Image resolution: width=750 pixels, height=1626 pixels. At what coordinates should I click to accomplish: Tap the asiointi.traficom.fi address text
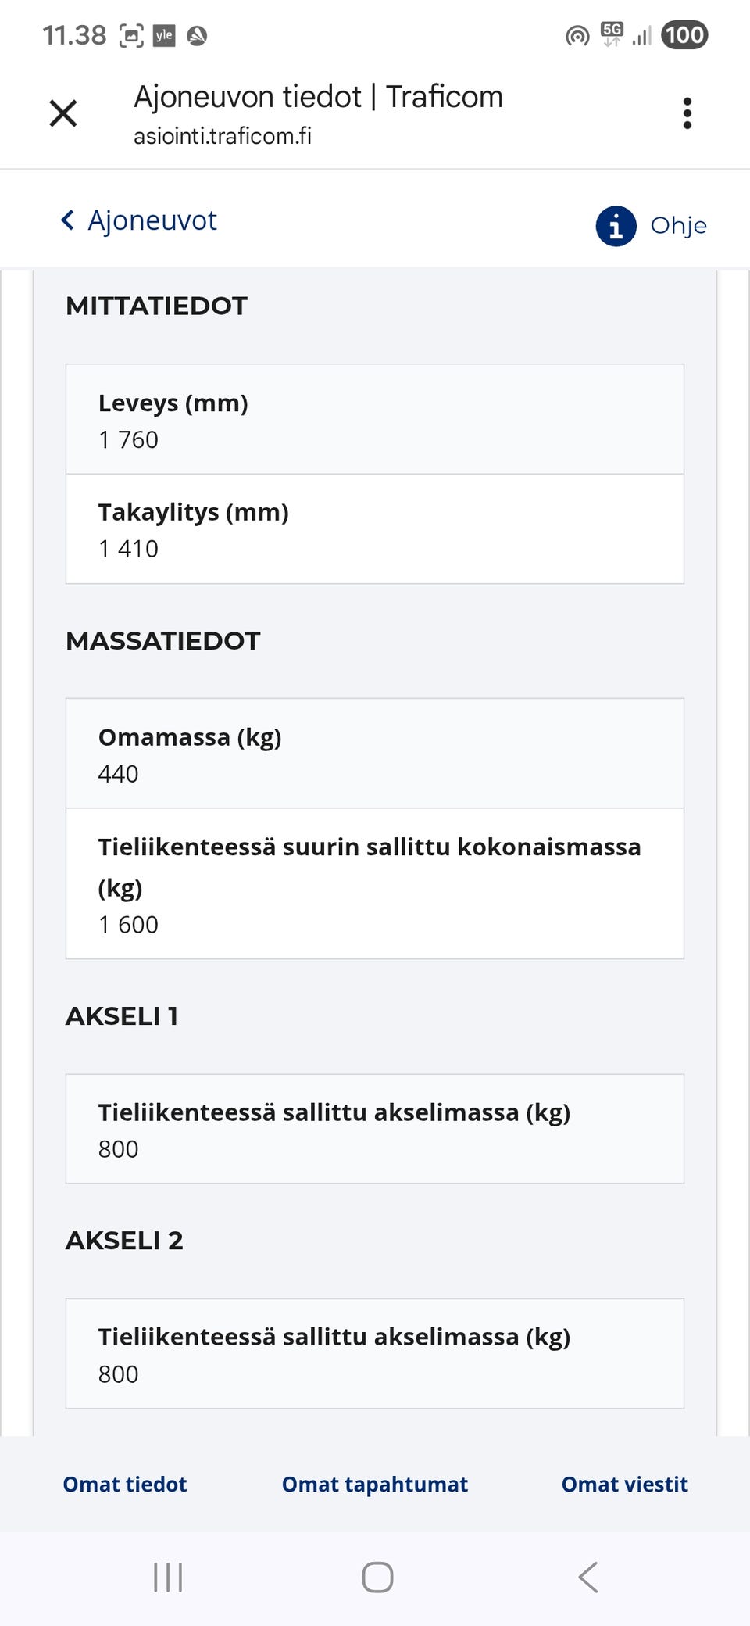point(222,137)
